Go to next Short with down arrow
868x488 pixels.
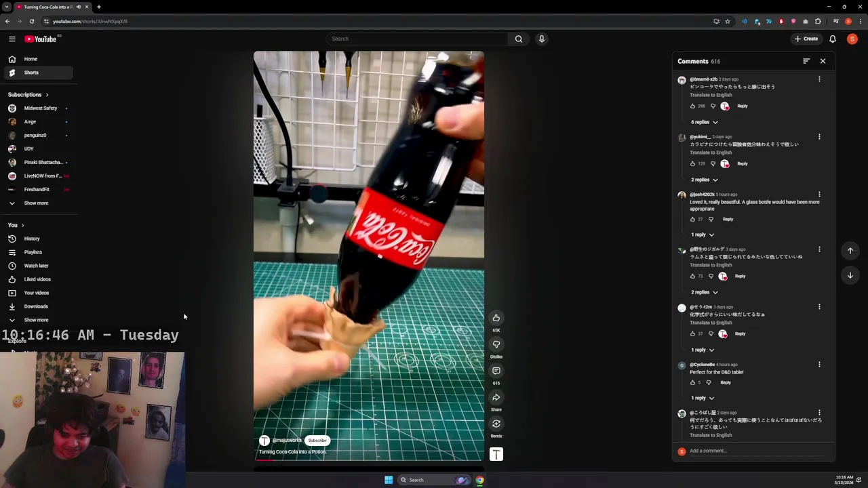tap(850, 275)
